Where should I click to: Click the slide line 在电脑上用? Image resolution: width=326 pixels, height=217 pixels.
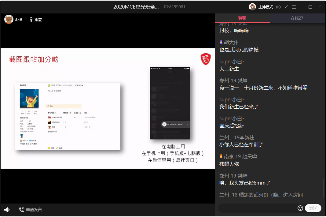174,147
